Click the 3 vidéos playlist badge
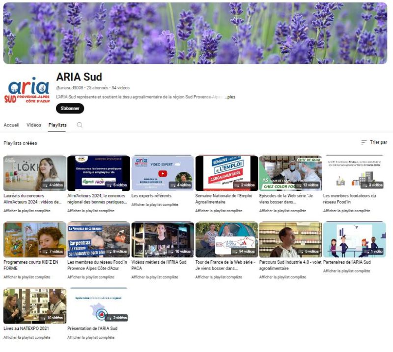The height and width of the screenshot is (352, 393). pyautogui.click(x=372, y=185)
